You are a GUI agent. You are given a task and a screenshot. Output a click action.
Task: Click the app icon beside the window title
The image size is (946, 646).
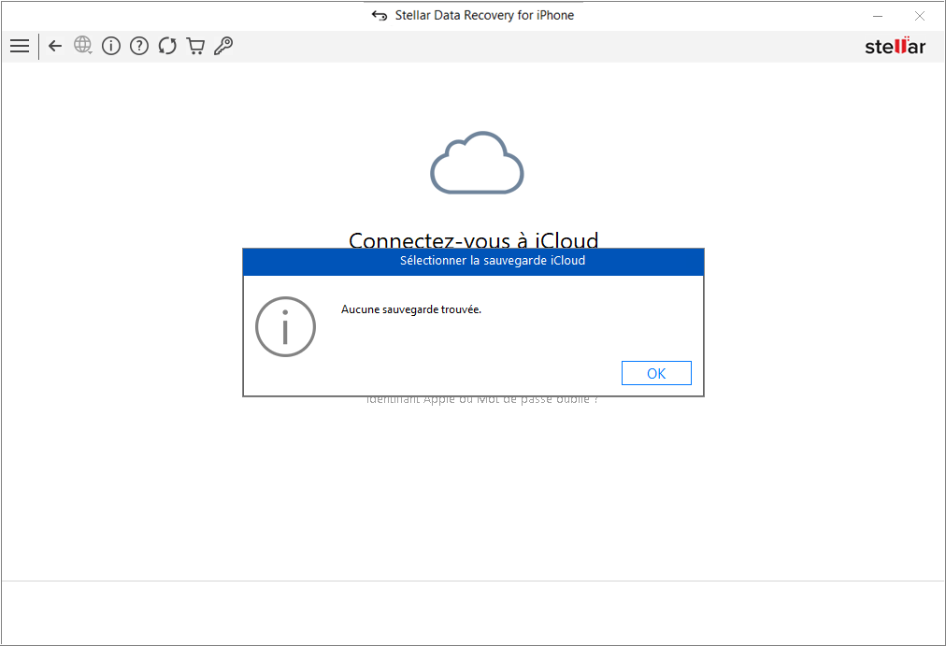click(379, 16)
